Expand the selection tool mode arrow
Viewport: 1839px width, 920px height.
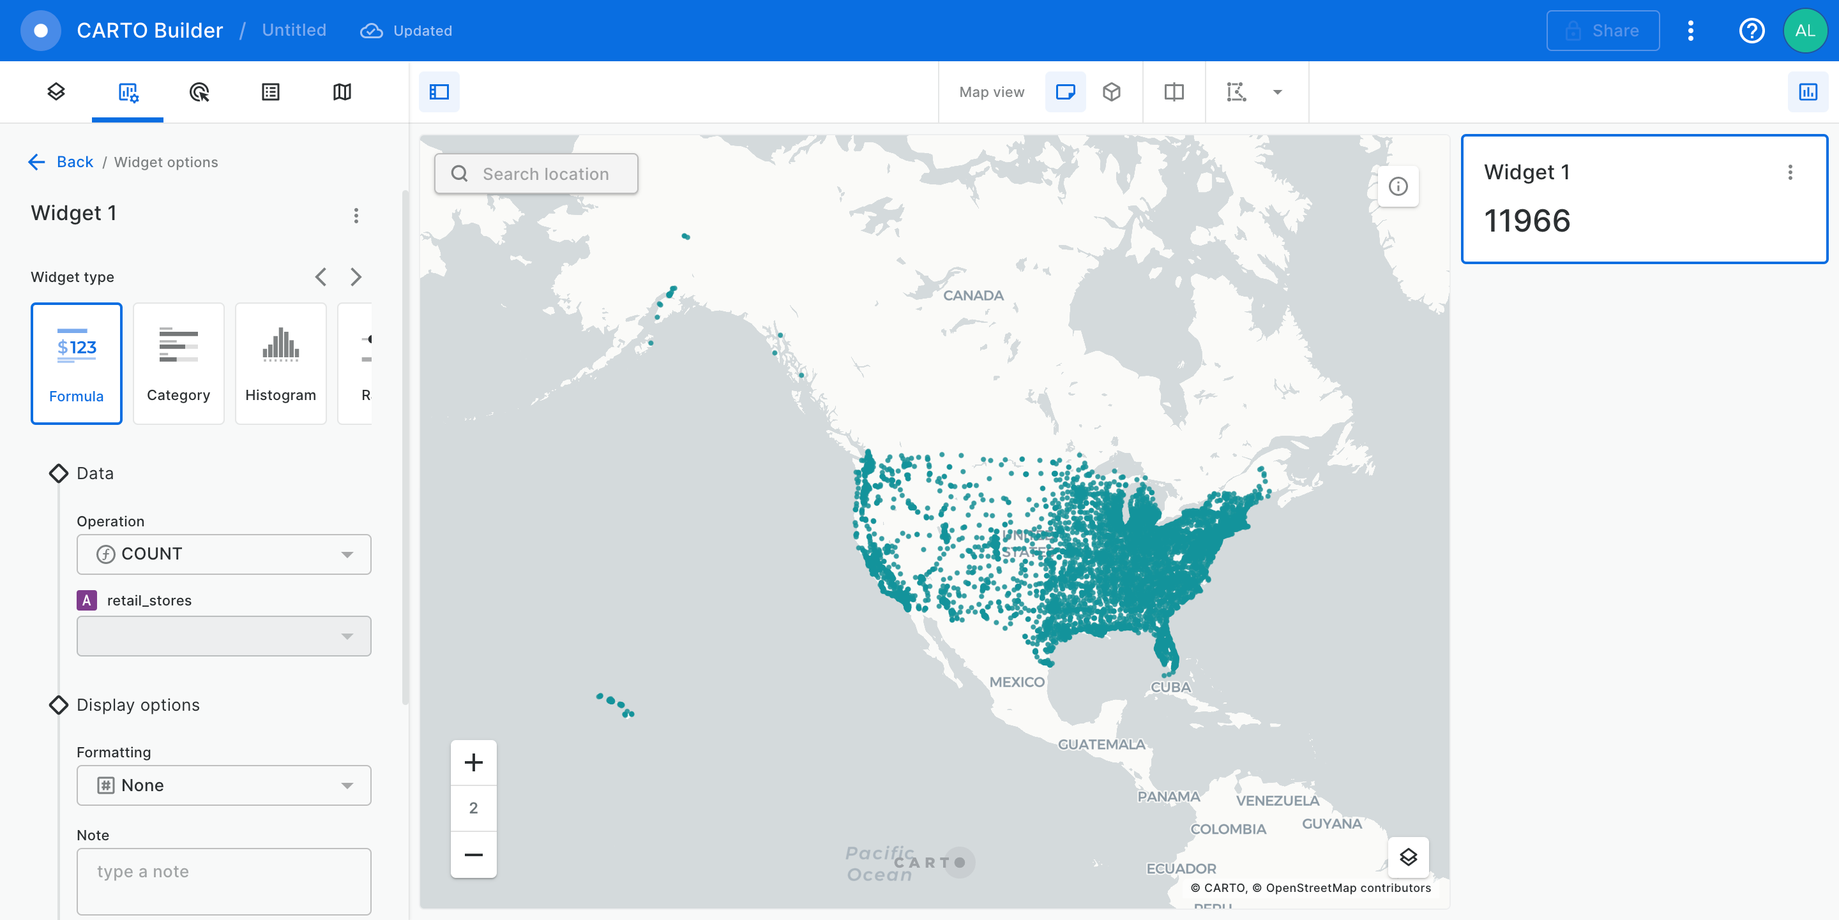(1277, 92)
